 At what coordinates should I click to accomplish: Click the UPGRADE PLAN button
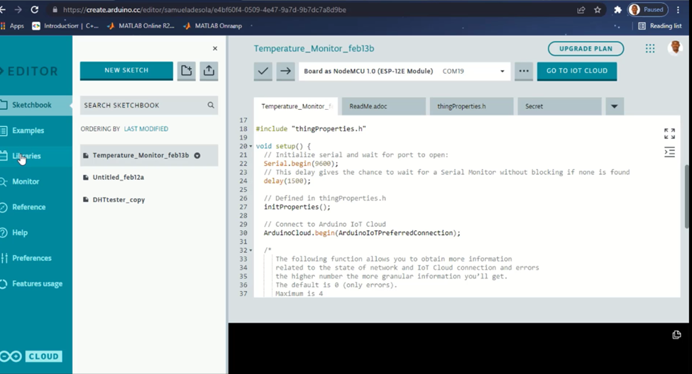[586, 48]
